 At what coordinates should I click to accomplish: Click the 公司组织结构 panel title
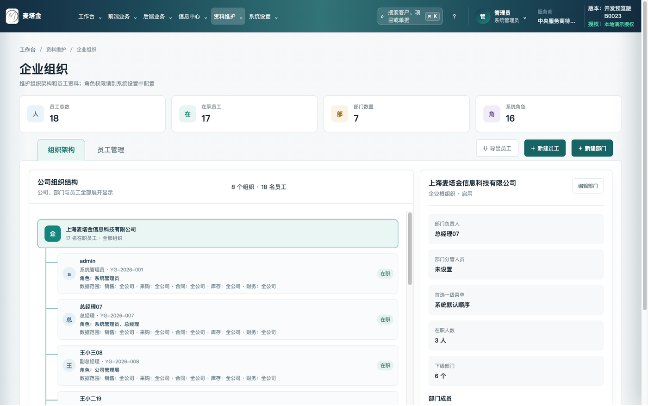point(58,182)
